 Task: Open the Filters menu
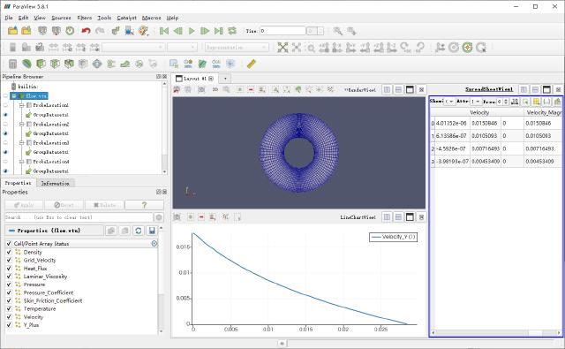(x=85, y=18)
